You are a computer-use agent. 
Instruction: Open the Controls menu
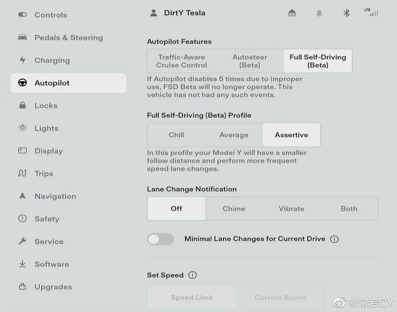(68, 15)
